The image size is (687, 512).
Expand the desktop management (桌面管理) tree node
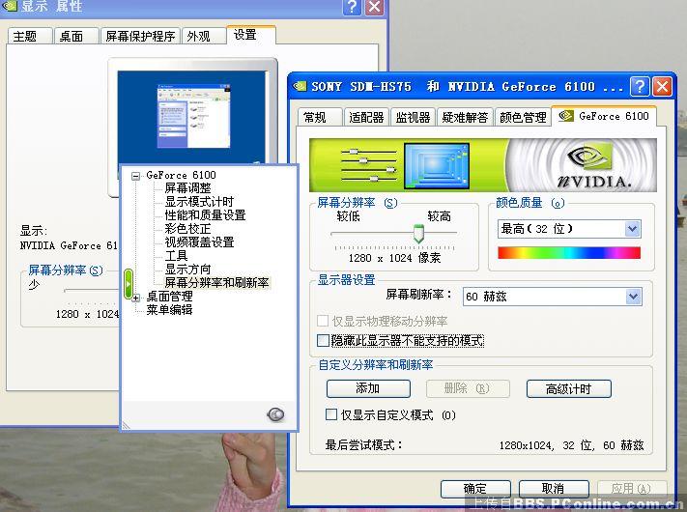tap(135, 298)
